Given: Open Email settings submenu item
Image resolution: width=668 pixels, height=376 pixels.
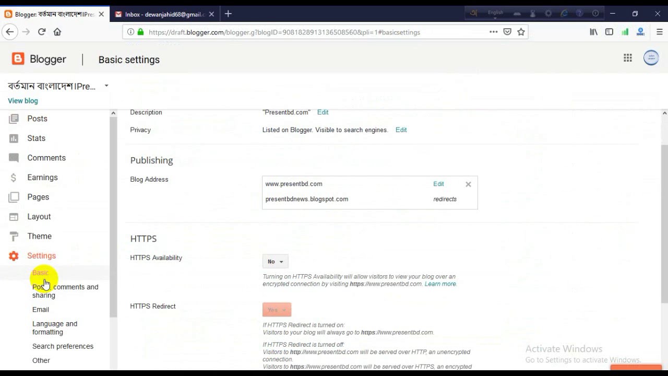Looking at the screenshot, I should pyautogui.click(x=41, y=310).
